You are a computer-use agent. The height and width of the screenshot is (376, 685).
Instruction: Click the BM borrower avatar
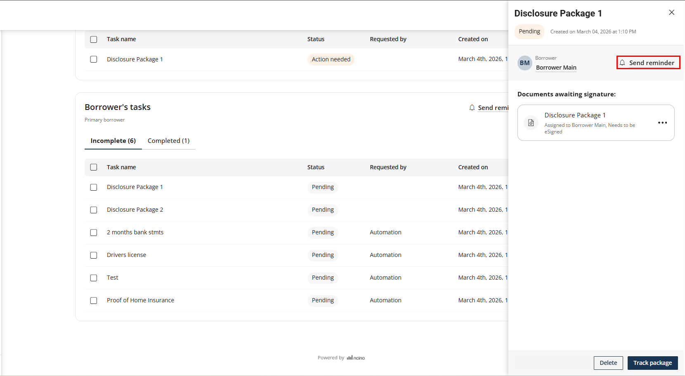524,63
